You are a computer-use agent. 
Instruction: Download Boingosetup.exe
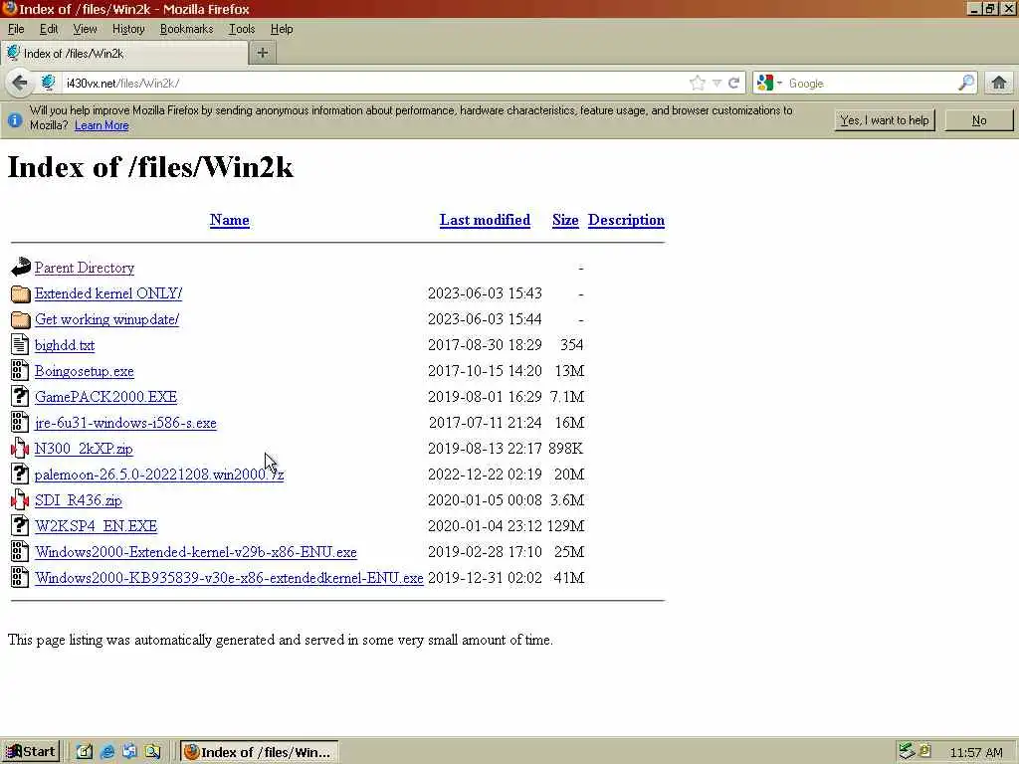click(x=85, y=371)
